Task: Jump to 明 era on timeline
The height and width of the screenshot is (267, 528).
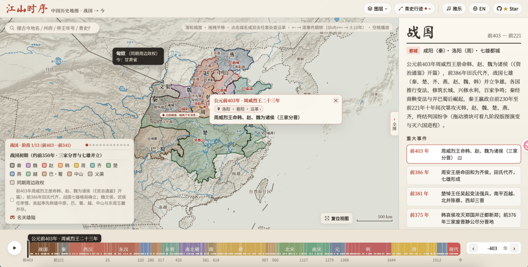Action: tap(368, 249)
